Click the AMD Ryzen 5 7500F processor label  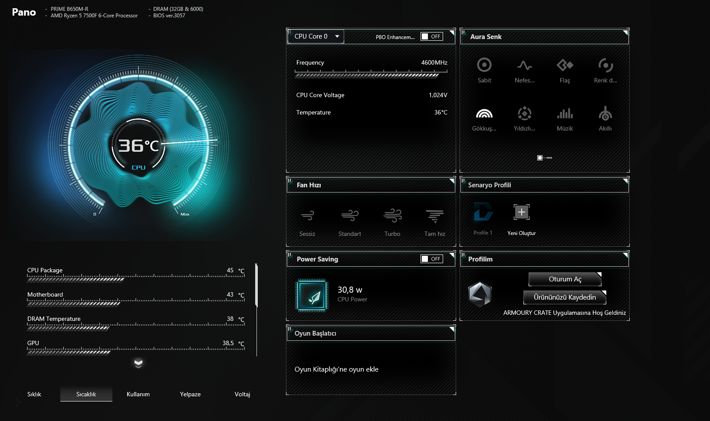coord(94,16)
